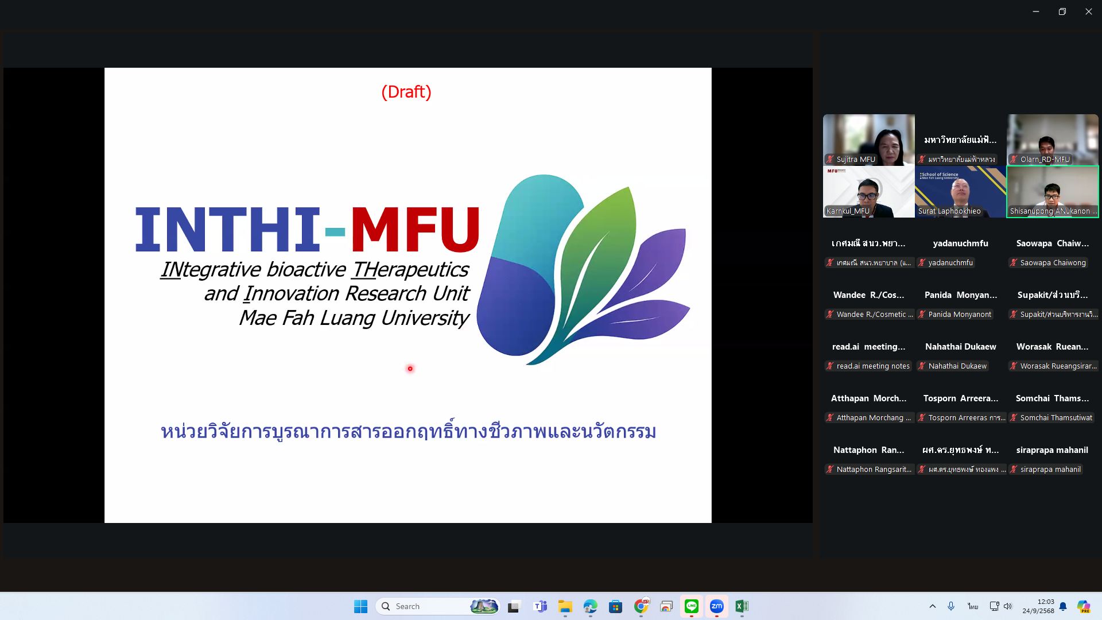Expand hidden system tray icons chevron
Image resolution: width=1102 pixels, height=620 pixels.
(932, 606)
